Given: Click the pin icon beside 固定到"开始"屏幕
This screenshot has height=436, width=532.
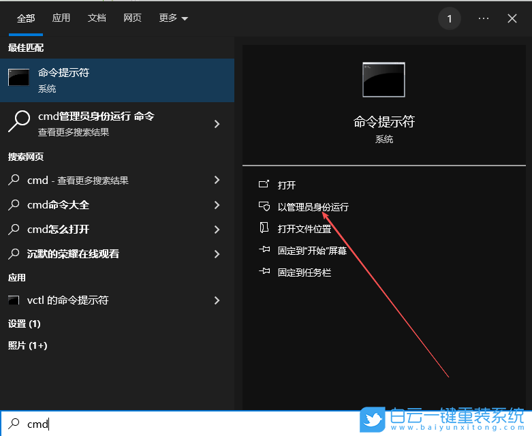Looking at the screenshot, I should tap(264, 250).
